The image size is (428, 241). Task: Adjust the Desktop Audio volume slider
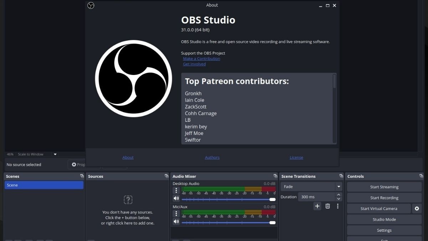coord(229,200)
